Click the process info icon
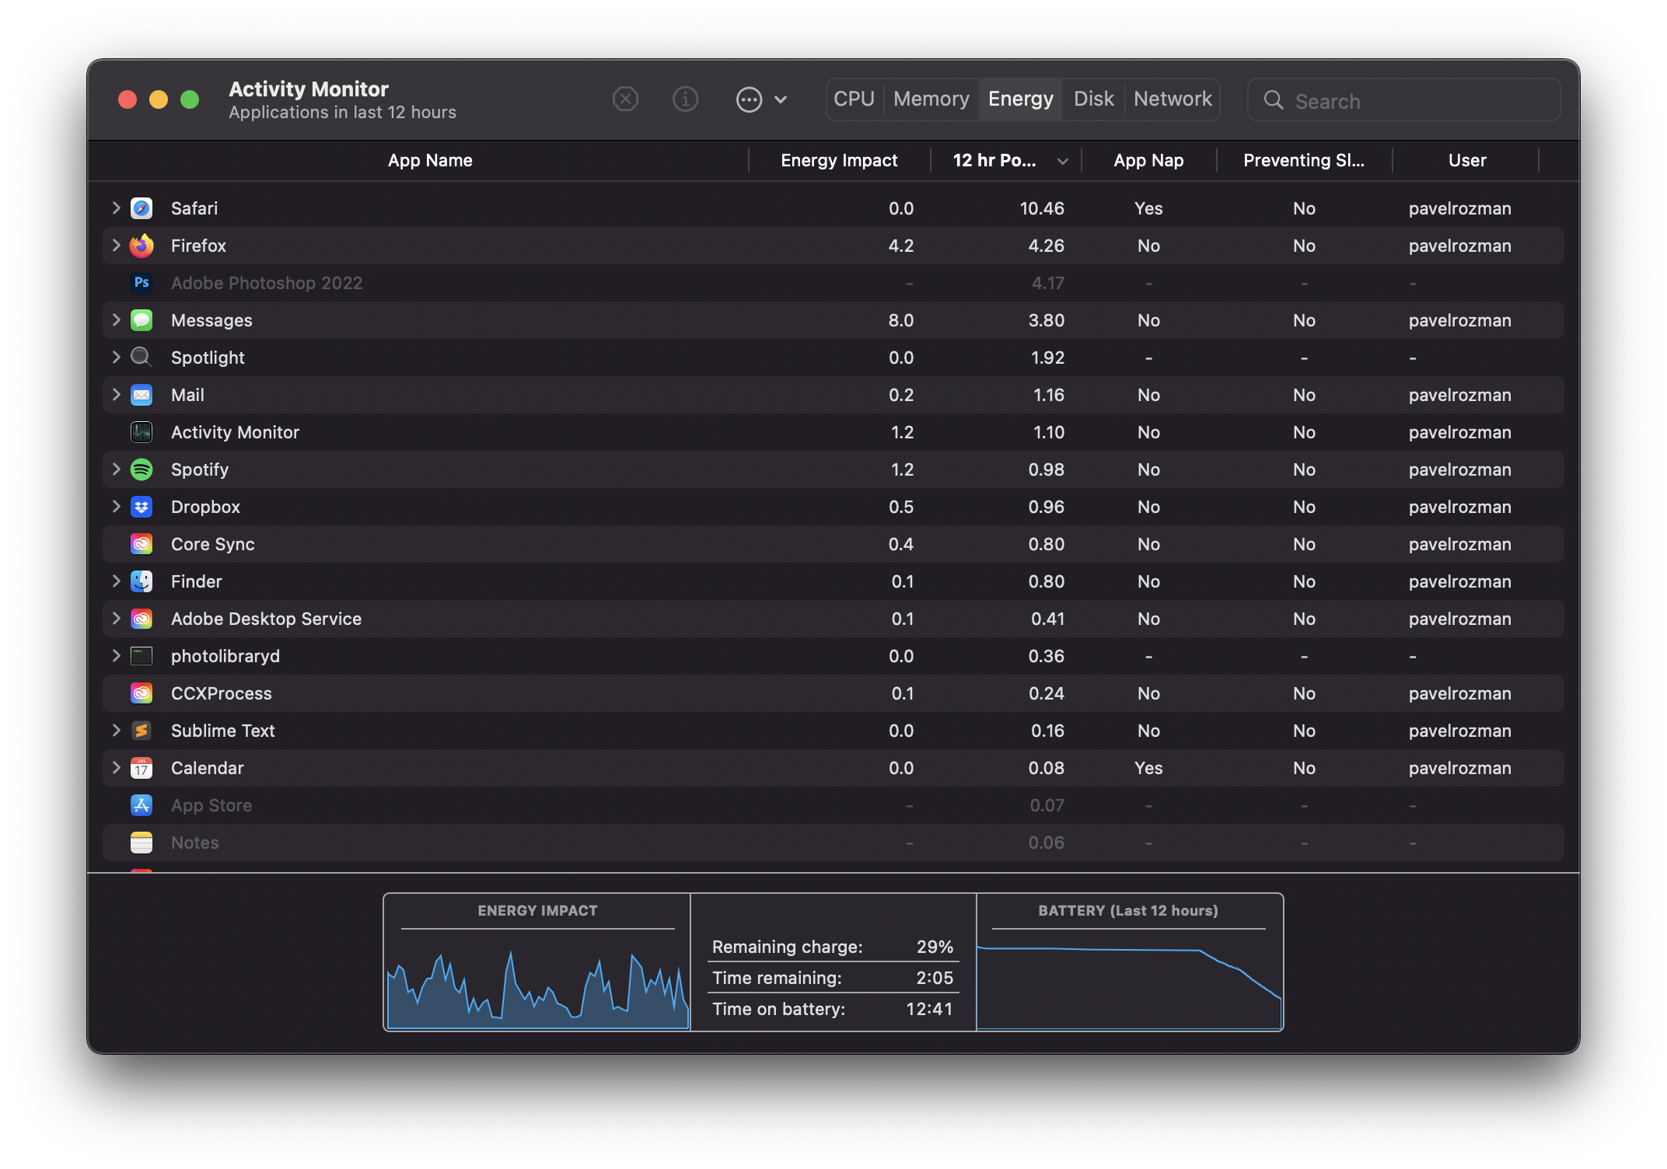This screenshot has width=1667, height=1169. point(685,99)
